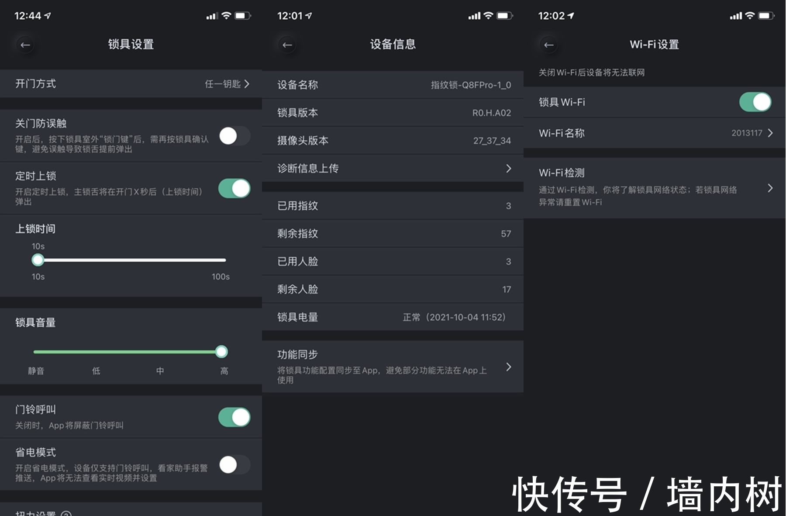Tap Wi-Fi设置 page title
Image resolution: width=786 pixels, height=516 pixels.
click(654, 44)
